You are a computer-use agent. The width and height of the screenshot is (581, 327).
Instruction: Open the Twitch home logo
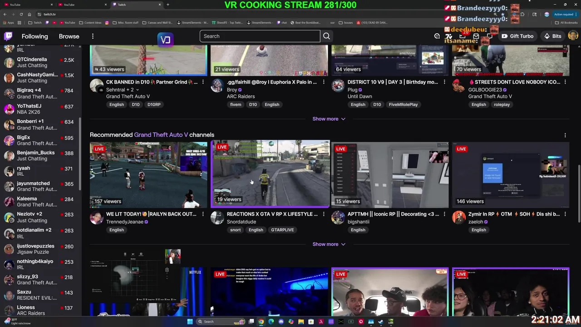[8, 36]
